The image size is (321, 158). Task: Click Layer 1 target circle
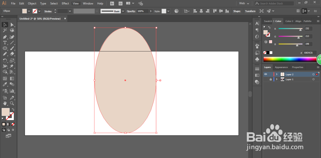coord(313,79)
